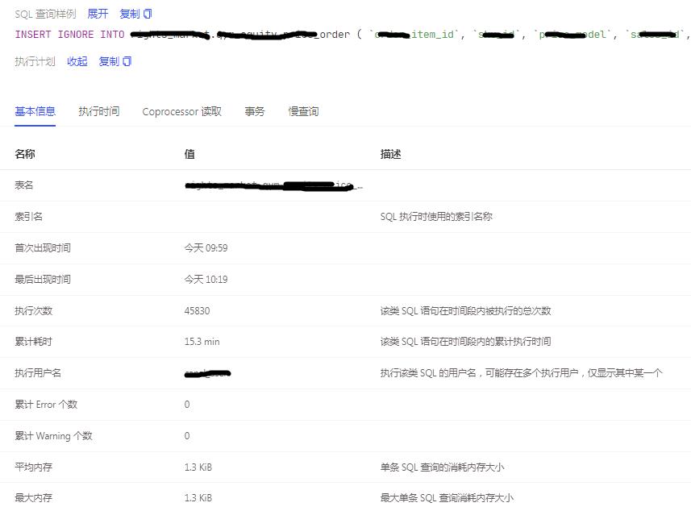This screenshot has height=511, width=691.
Task: Open the Coprocessor 读取 tab
Action: tap(182, 111)
